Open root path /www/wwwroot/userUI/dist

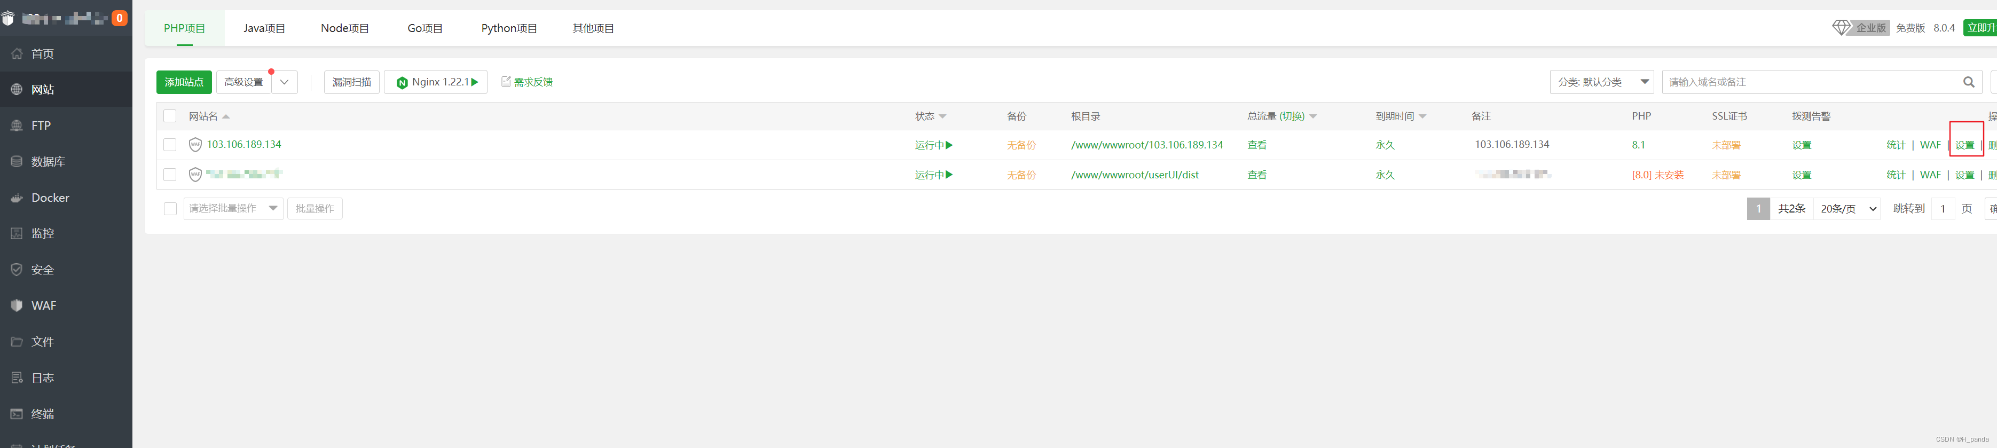tap(1134, 175)
